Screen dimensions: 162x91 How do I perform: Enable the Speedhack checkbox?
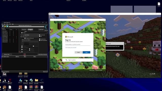(x=39, y=40)
